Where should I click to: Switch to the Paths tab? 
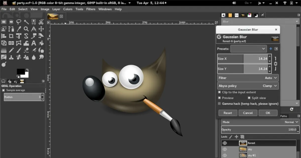(284, 116)
